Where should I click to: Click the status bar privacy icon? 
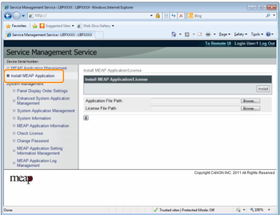pos(238,210)
